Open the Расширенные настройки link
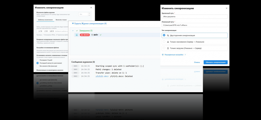The image size is (261, 120). tap(174, 55)
